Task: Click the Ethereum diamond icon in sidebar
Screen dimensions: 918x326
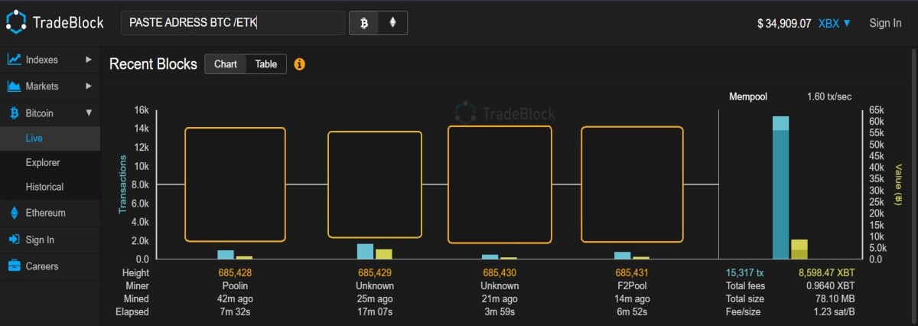Action: (14, 213)
